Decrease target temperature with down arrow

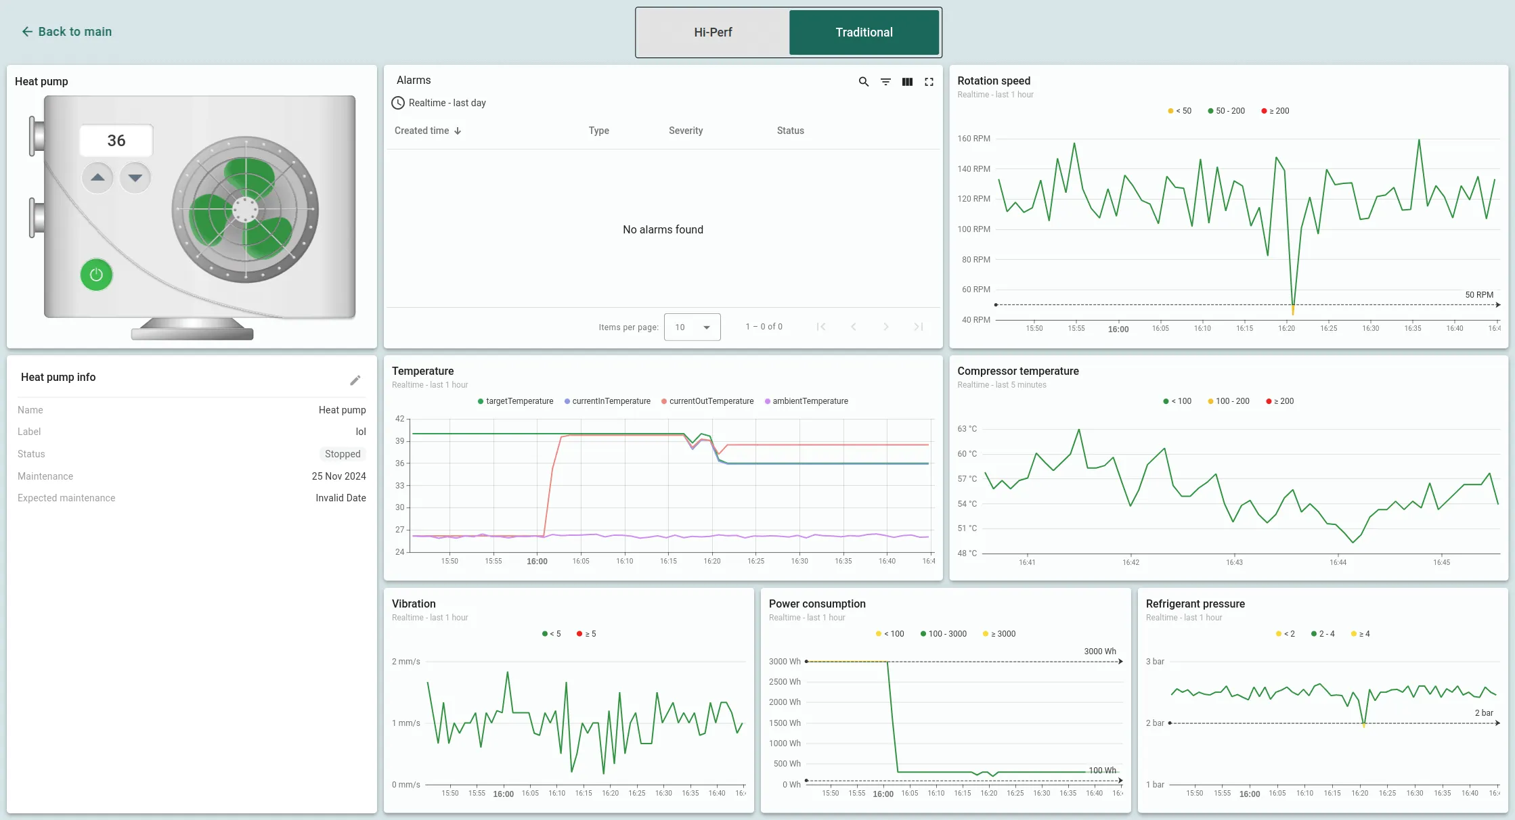[x=135, y=178]
